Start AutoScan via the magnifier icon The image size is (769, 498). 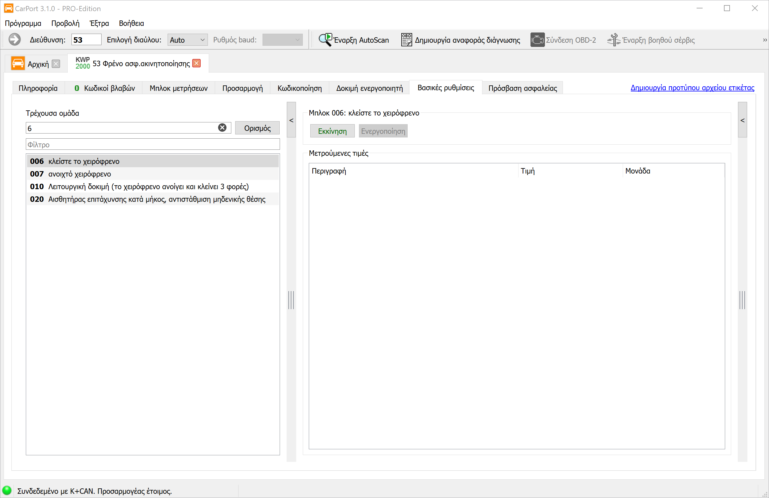(325, 40)
